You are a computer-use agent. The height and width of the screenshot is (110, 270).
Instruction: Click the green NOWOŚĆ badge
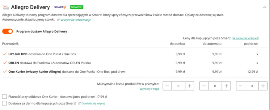(x=77, y=7)
